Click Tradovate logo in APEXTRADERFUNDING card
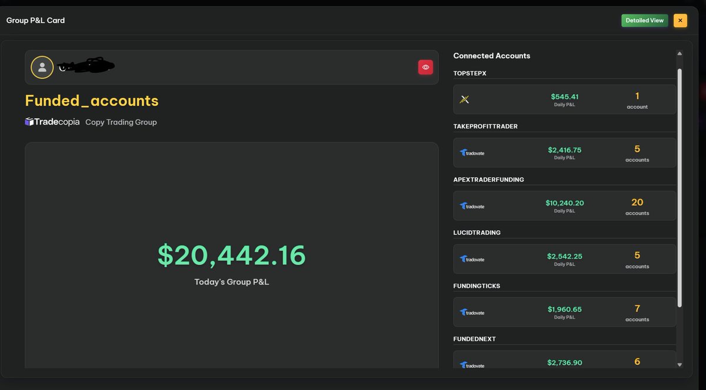706x390 pixels. tap(472, 206)
